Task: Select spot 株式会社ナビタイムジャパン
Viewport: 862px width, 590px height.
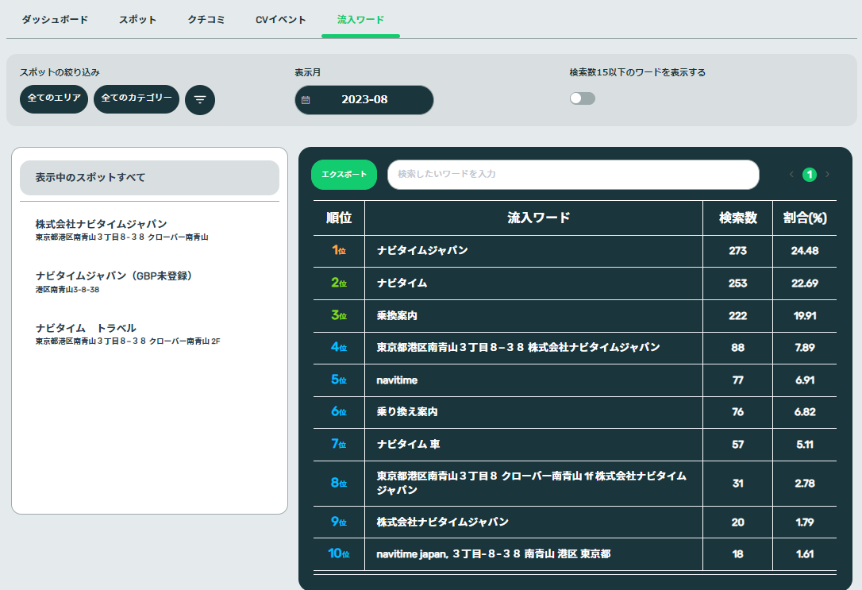Action: click(x=122, y=229)
